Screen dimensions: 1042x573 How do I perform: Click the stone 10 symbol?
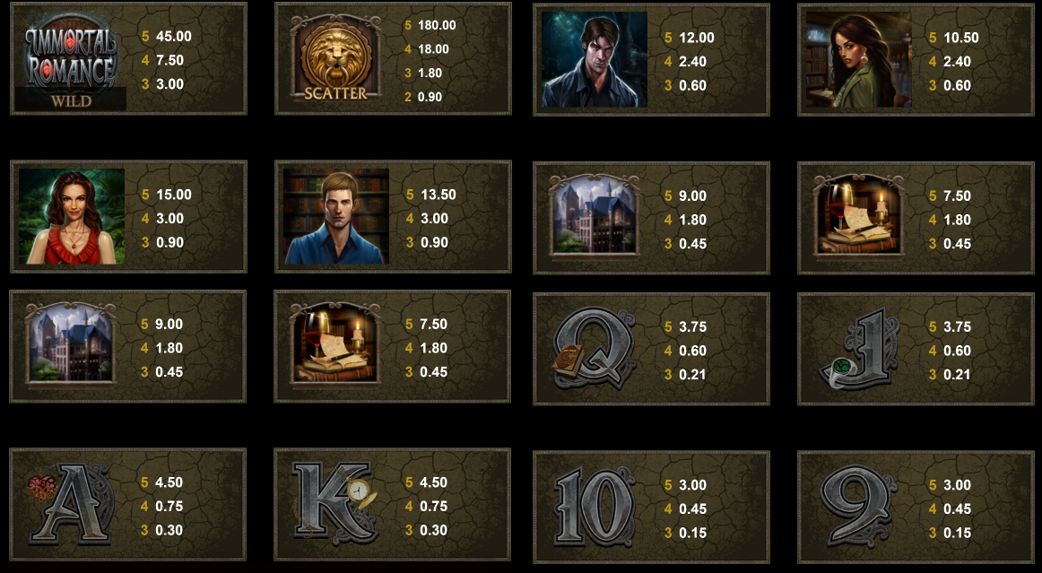tap(594, 506)
